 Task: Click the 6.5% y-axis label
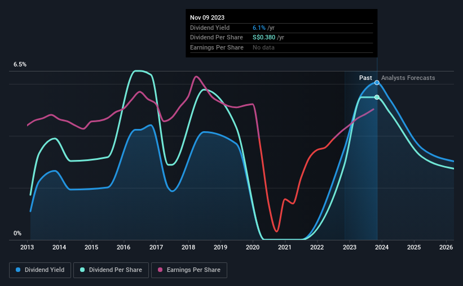coord(20,64)
